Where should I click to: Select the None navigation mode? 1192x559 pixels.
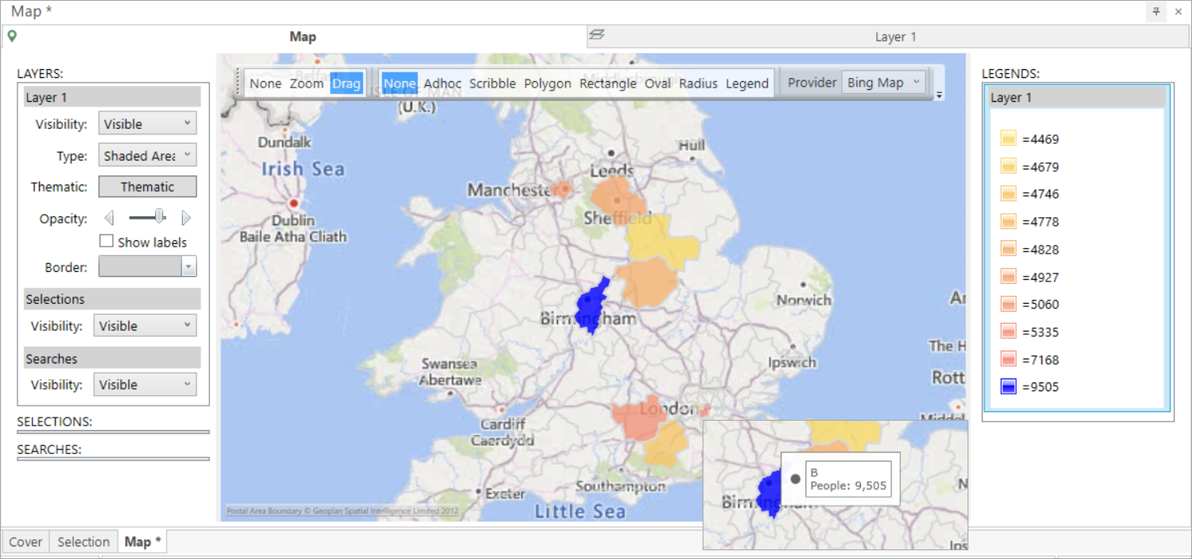pos(266,83)
